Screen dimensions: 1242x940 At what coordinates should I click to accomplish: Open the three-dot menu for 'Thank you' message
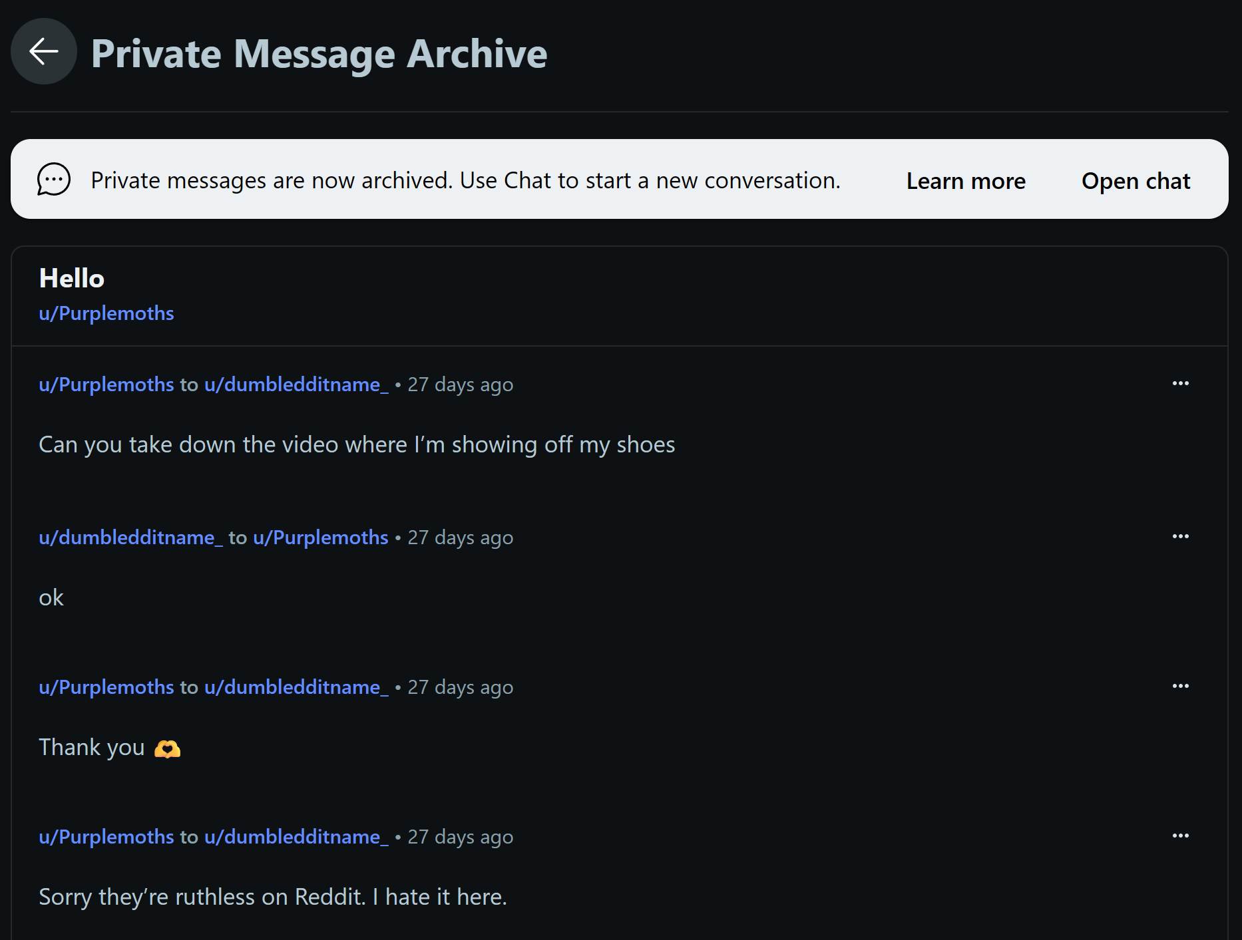click(1180, 686)
